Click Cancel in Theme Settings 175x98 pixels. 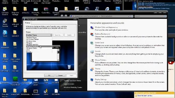[x=60, y=75]
